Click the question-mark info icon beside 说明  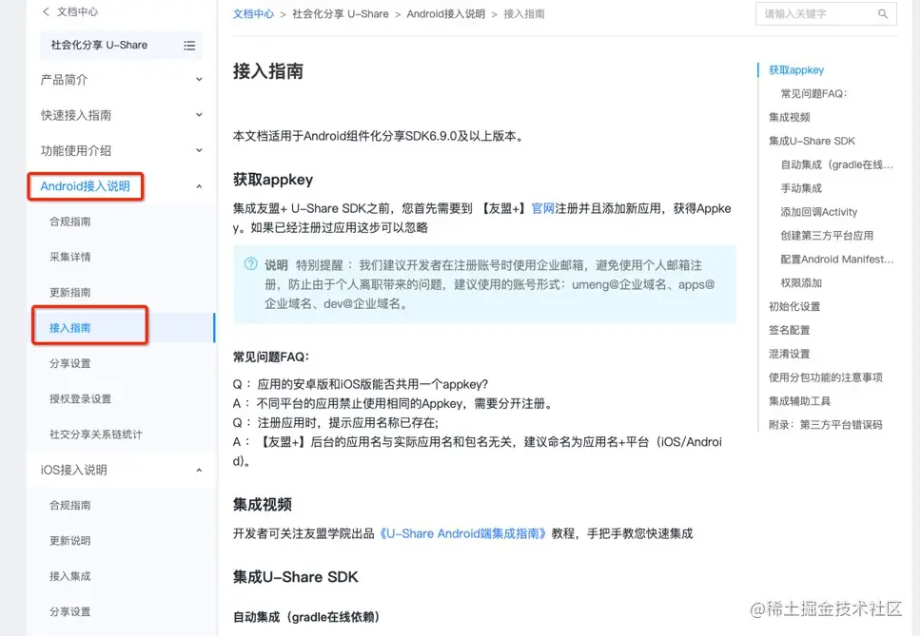(x=251, y=264)
